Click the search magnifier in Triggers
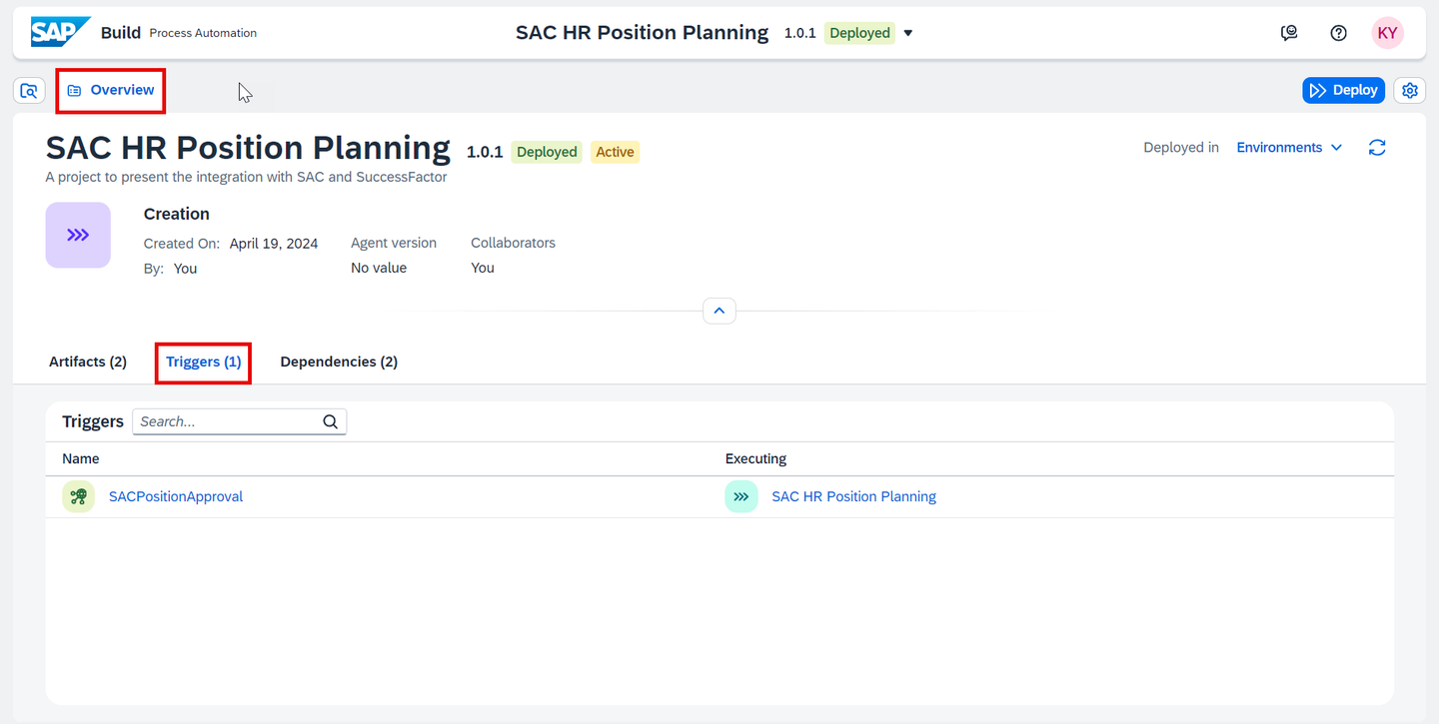Viewport: 1439px width, 724px height. tap(331, 421)
